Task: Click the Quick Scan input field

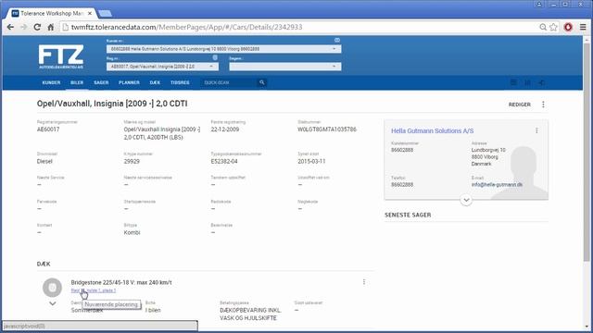Action: click(229, 82)
